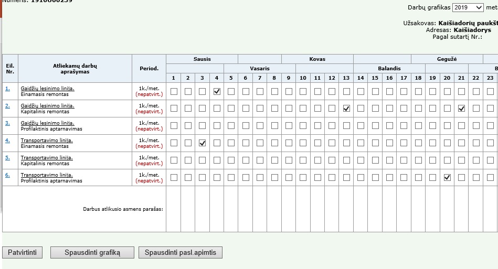
Task: Uncheck week 21 checkbox in row 2
Action: pyautogui.click(x=461, y=109)
